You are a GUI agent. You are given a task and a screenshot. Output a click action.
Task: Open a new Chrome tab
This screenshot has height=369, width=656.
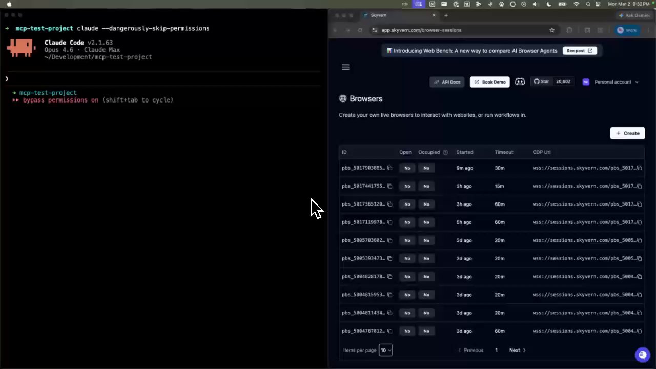446,15
